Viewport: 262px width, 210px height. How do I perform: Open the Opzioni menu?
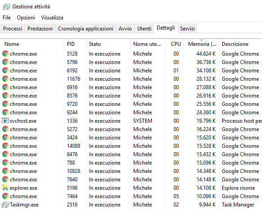pos(26,18)
